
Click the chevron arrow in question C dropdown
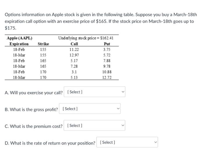coord(123,125)
